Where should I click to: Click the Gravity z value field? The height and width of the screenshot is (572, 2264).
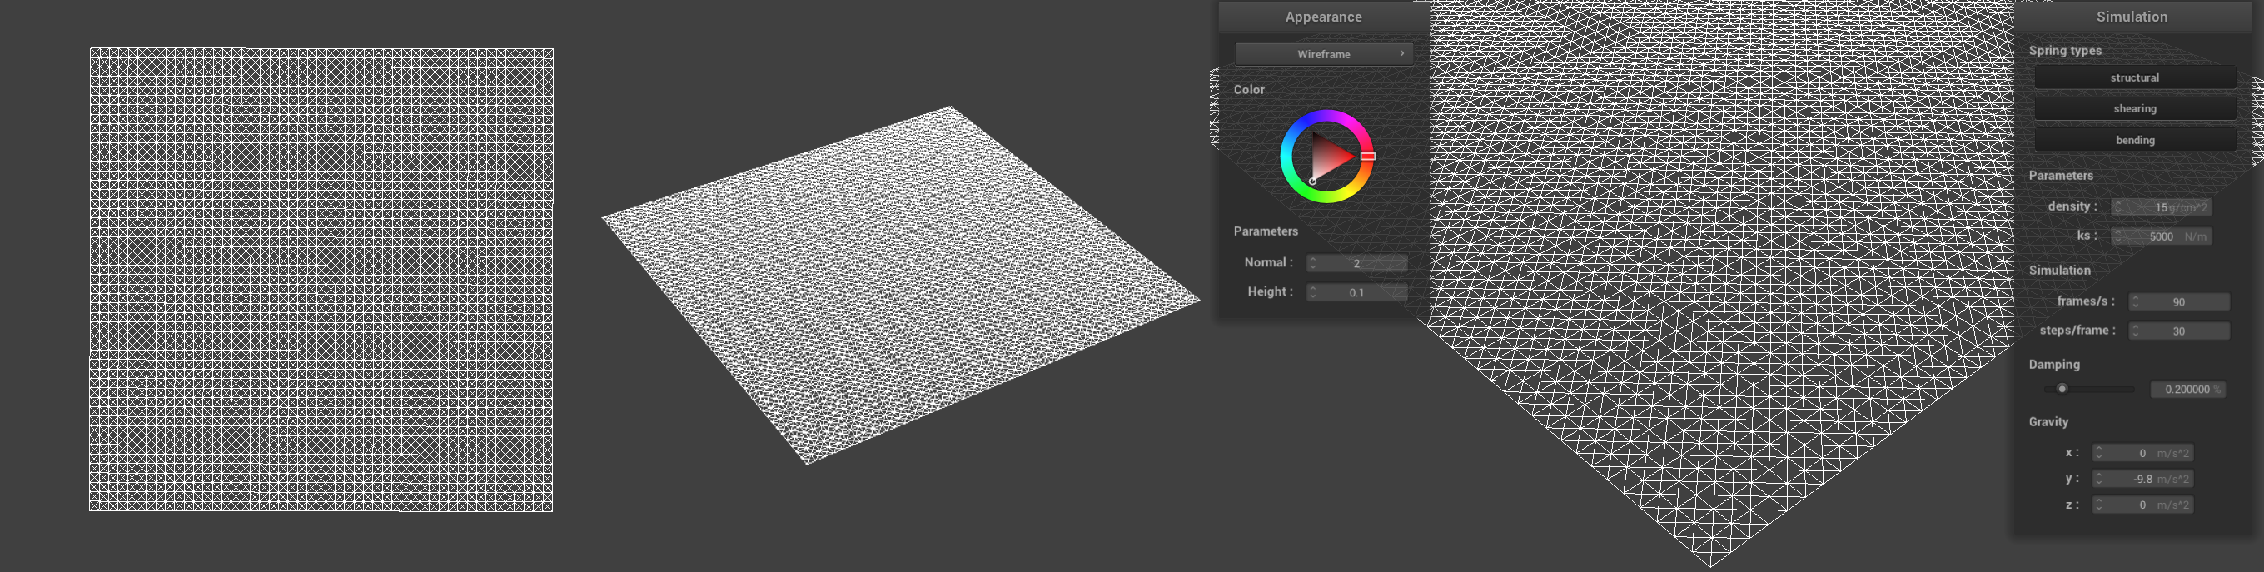(x=2144, y=505)
